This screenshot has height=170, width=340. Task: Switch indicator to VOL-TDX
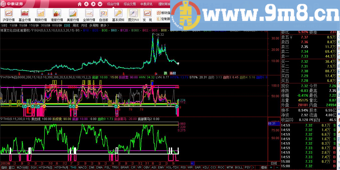[172, 167]
